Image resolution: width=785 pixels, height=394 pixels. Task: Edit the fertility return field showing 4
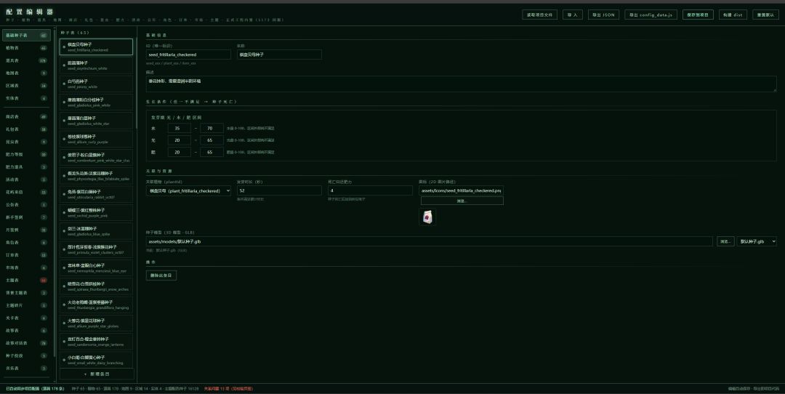(x=370, y=190)
